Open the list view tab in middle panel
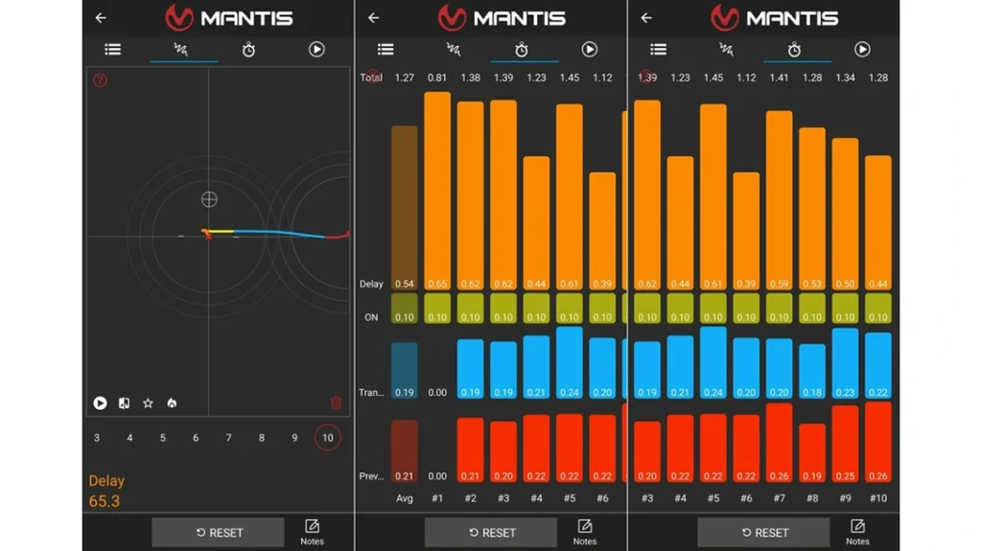Image resolution: width=982 pixels, height=551 pixels. tap(386, 49)
